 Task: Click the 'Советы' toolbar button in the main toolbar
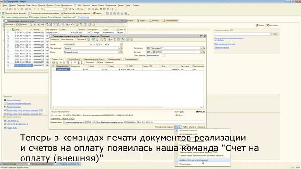pyautogui.click(x=97, y=13)
